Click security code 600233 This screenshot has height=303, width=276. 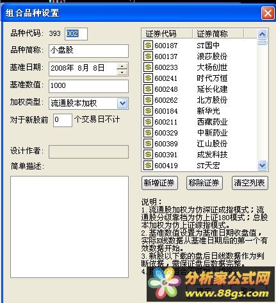[166, 67]
